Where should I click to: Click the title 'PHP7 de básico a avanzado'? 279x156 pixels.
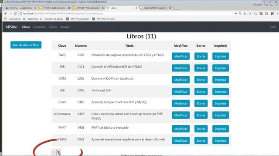[x=110, y=128]
